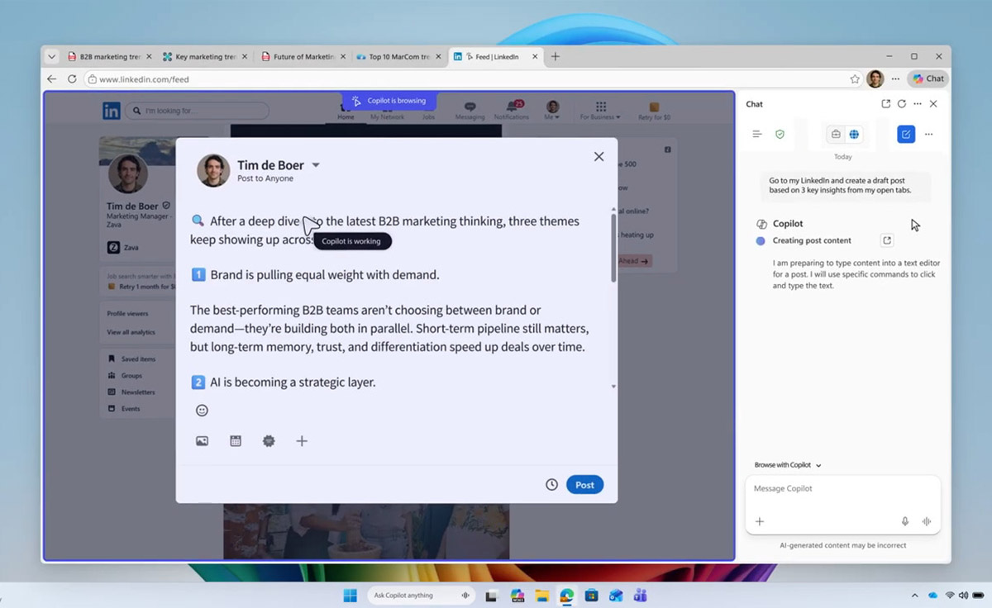Click the Tim de Boer sidebar profile photo

pyautogui.click(x=127, y=173)
